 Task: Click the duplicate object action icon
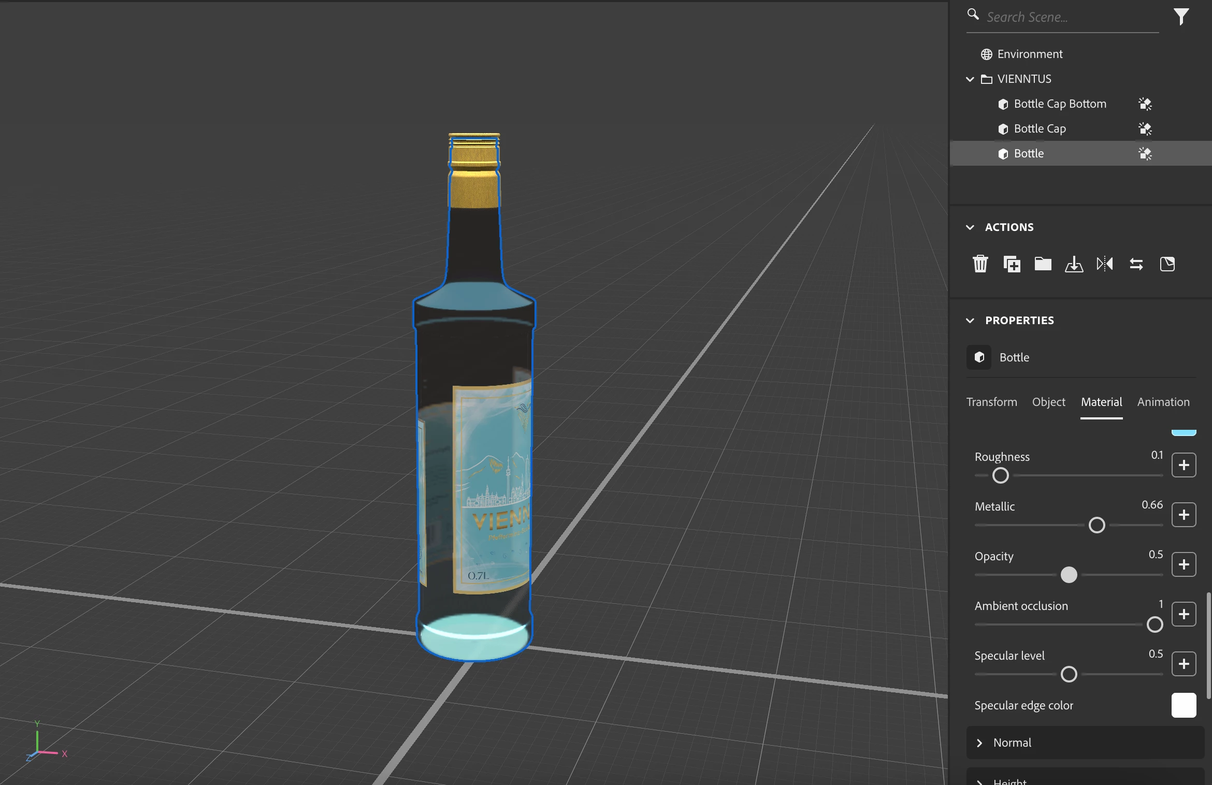click(x=1012, y=264)
